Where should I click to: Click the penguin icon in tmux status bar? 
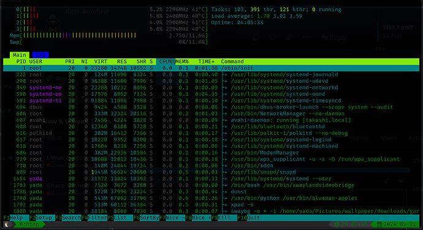[6, 224]
